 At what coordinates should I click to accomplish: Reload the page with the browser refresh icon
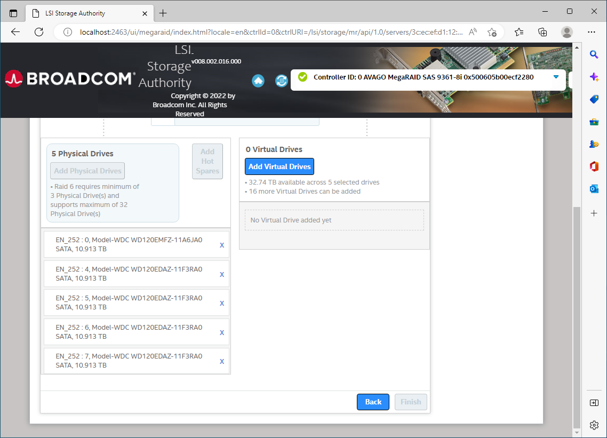[x=39, y=32]
